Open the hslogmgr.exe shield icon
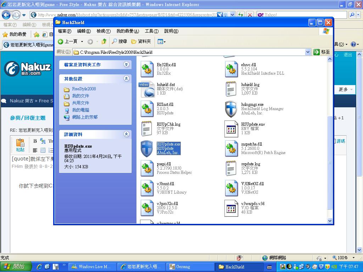Viewport: 363px width, 272px height. (x=231, y=109)
